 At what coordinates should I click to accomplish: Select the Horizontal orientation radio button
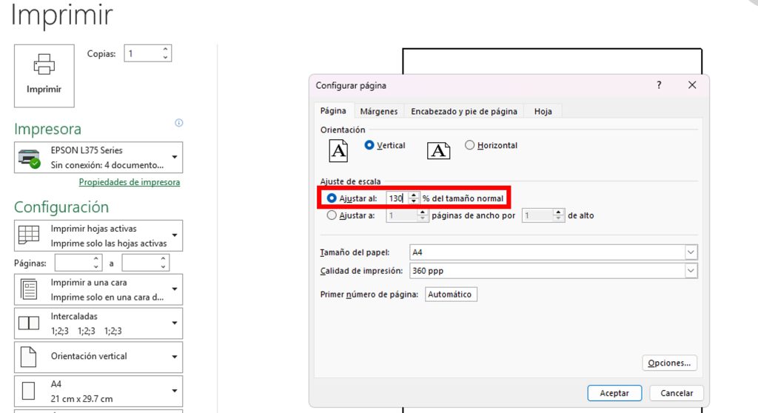469,146
